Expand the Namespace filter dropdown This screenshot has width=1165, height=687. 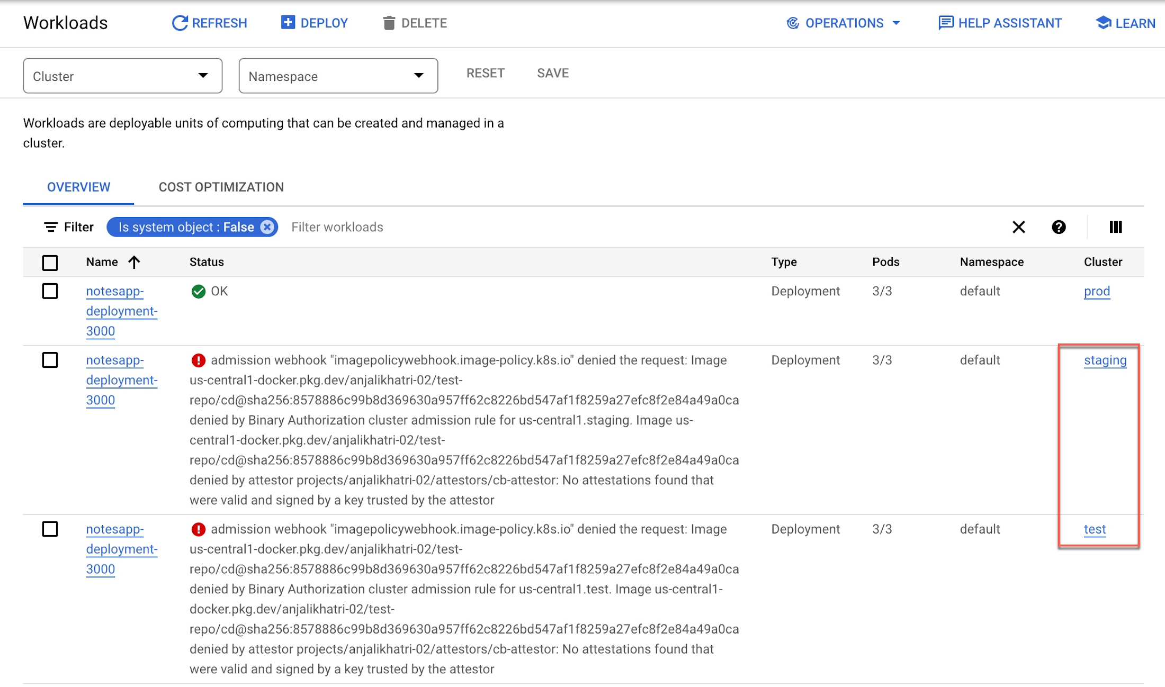338,76
